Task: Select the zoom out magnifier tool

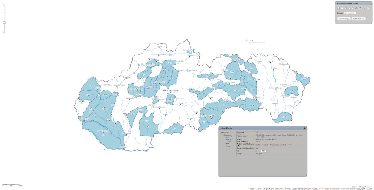Action: coord(342,8)
